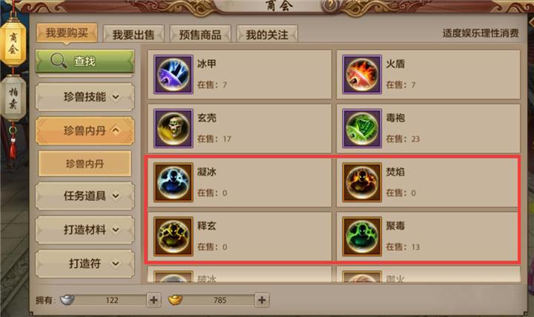Choose the 毒袍 green orb icon
The width and height of the screenshot is (534, 317).
click(x=362, y=128)
